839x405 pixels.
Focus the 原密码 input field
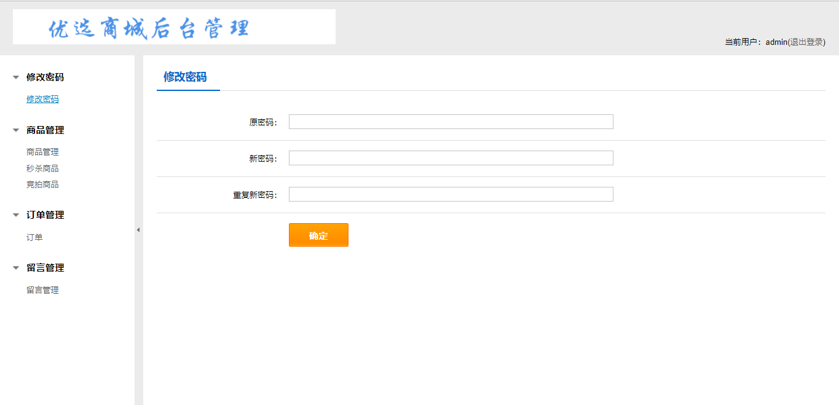451,122
